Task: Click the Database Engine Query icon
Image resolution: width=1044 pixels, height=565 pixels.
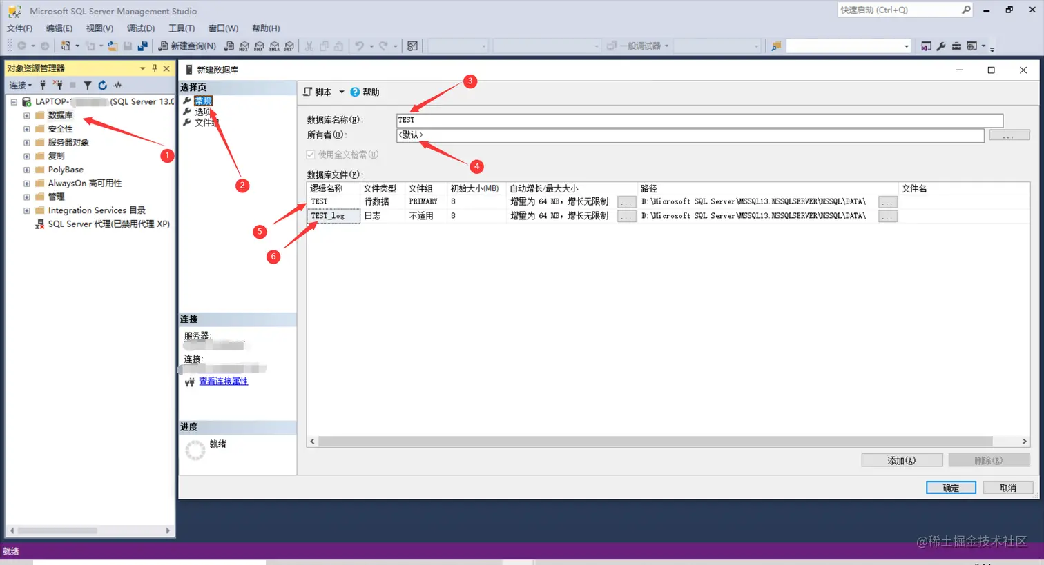Action: [229, 46]
